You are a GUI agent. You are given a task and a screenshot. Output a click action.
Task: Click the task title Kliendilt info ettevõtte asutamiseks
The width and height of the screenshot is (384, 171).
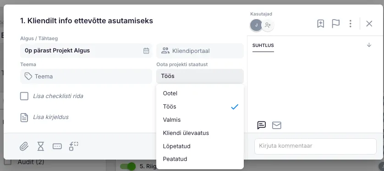click(87, 21)
